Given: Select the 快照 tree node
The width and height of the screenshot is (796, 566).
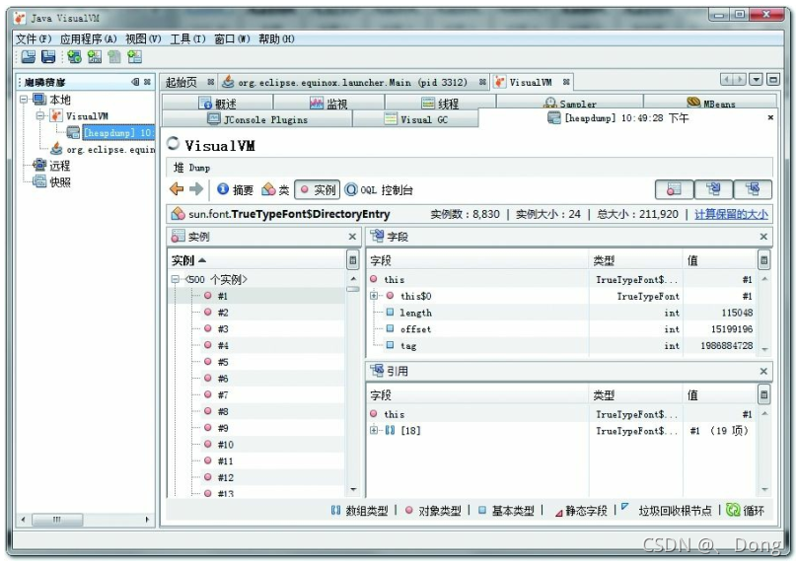Looking at the screenshot, I should pos(59,182).
